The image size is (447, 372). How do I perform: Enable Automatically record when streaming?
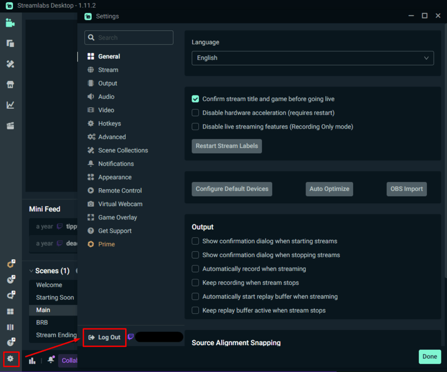(195, 269)
